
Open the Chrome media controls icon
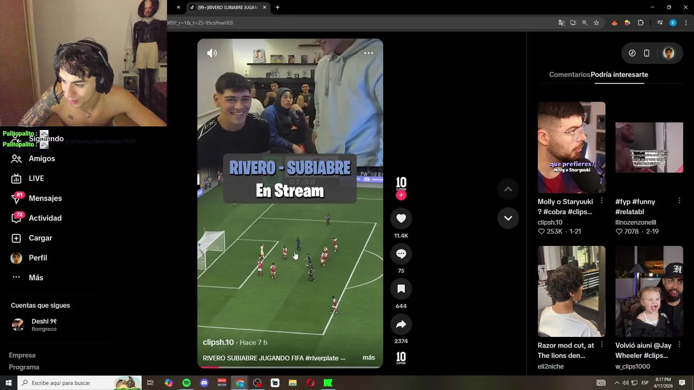pyautogui.click(x=660, y=23)
